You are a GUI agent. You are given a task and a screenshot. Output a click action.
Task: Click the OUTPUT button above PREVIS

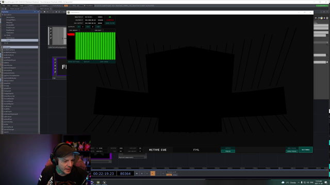(x=228, y=149)
